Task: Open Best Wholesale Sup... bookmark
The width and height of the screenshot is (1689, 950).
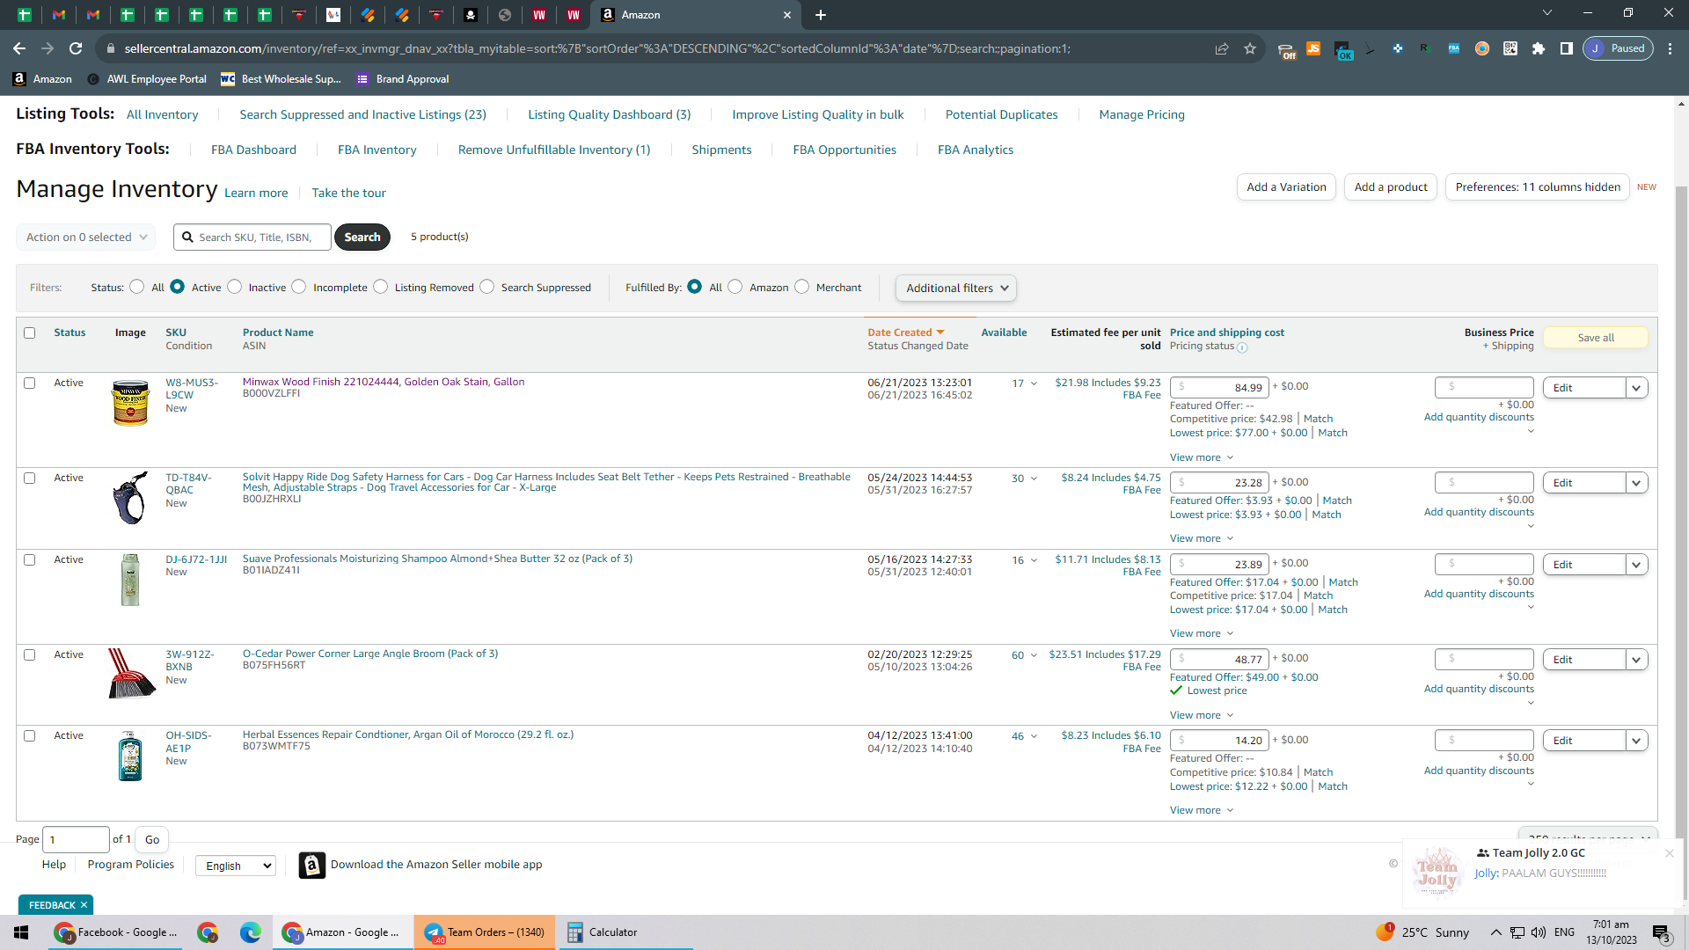Action: tap(281, 79)
